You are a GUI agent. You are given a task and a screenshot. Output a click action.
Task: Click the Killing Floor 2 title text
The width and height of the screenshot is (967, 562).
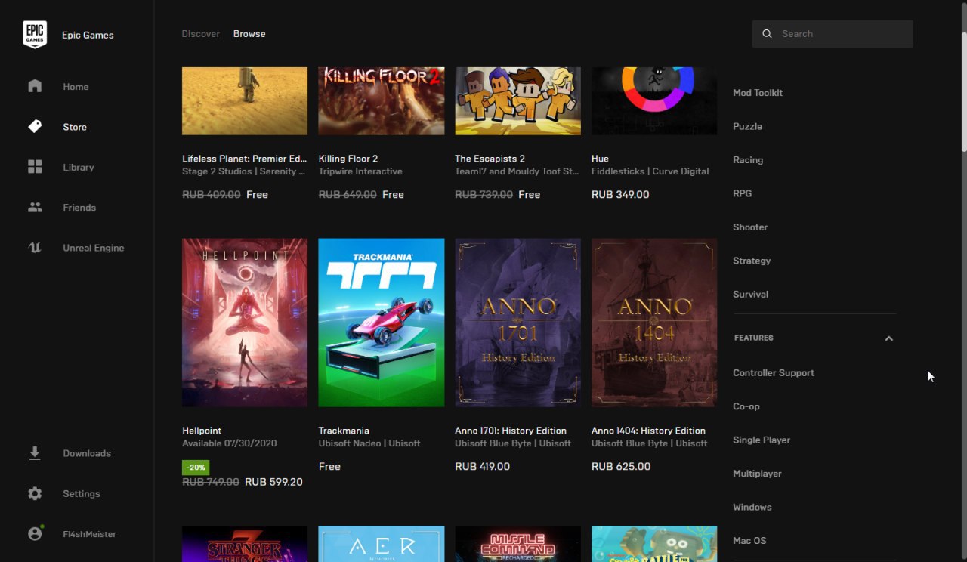point(348,159)
